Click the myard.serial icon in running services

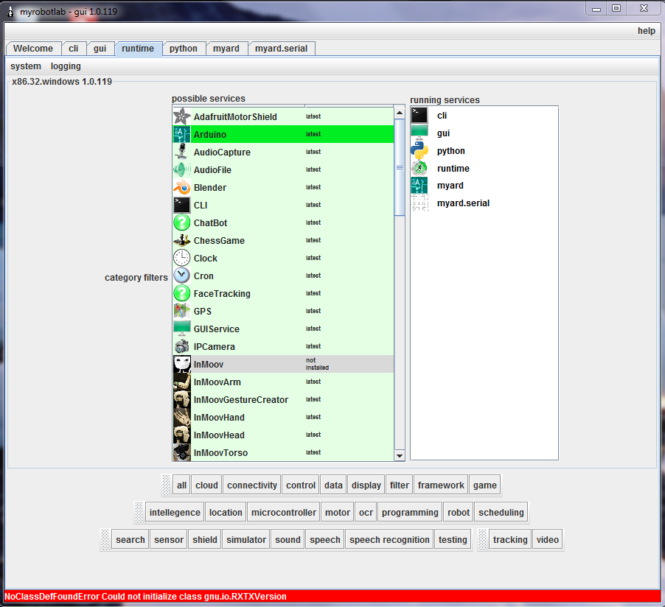[419, 203]
